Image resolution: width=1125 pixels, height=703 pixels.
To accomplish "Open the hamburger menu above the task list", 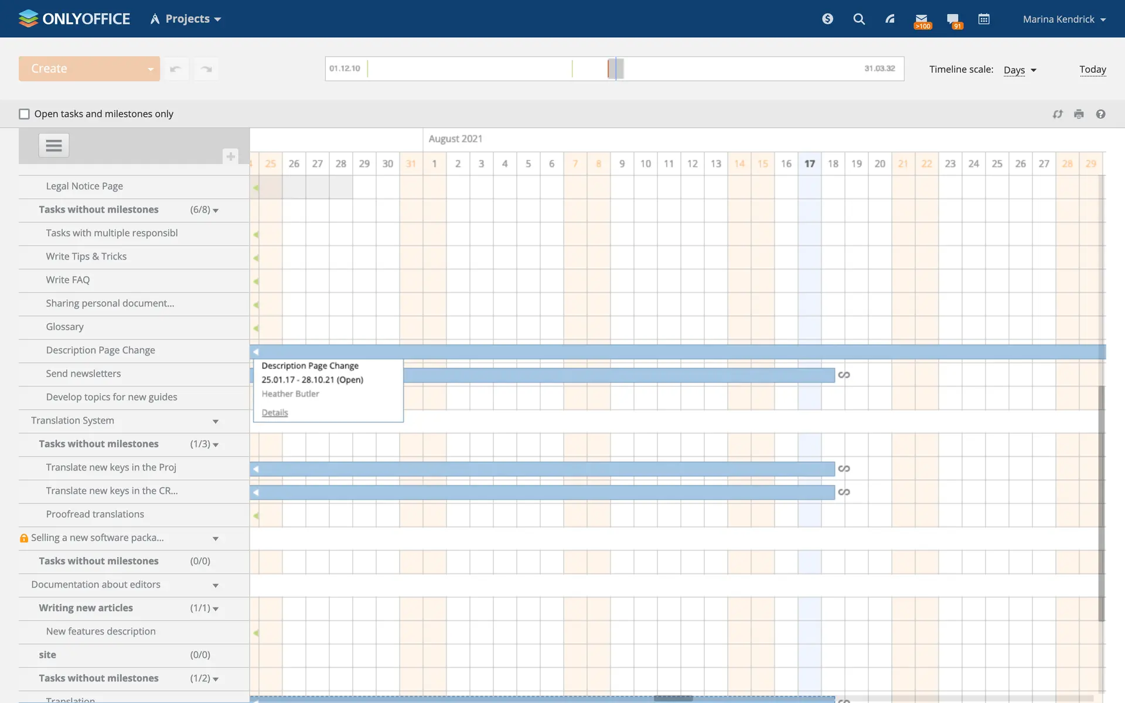I will click(x=53, y=145).
